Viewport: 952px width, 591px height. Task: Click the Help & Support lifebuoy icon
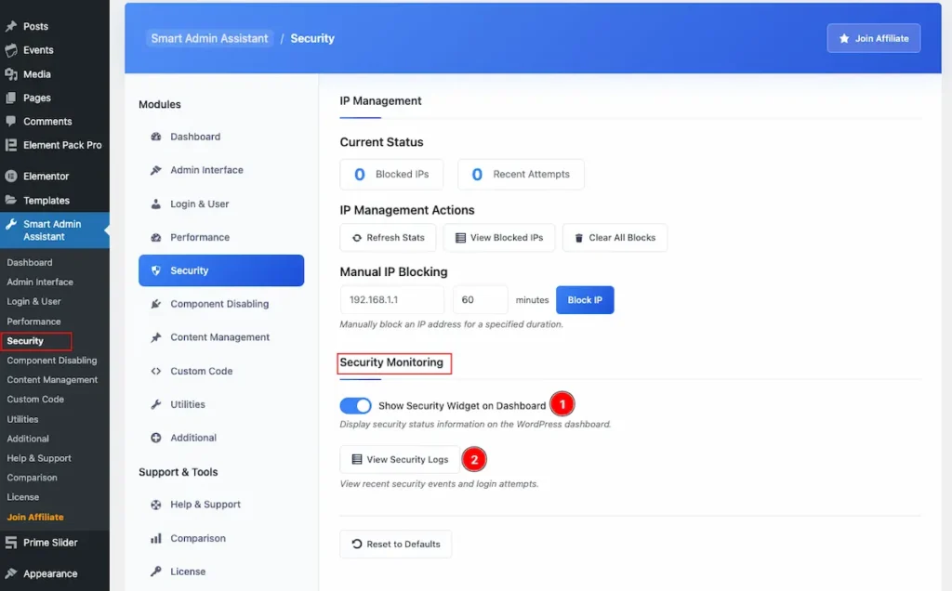pos(156,505)
